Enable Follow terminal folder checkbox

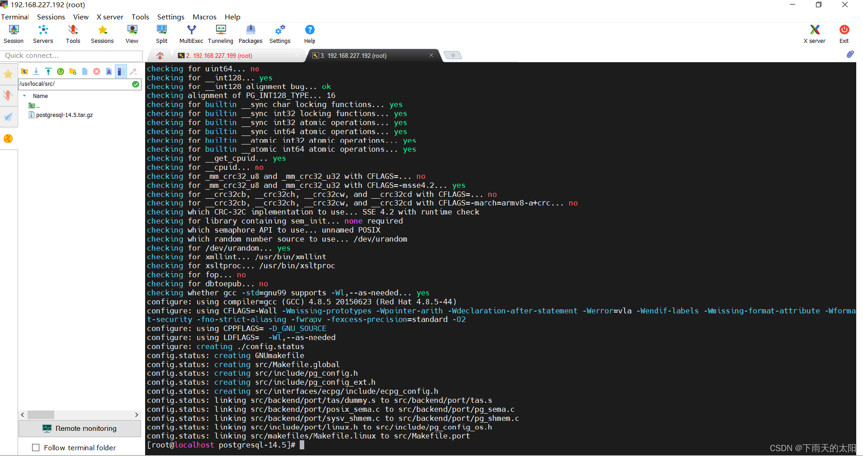[36, 448]
